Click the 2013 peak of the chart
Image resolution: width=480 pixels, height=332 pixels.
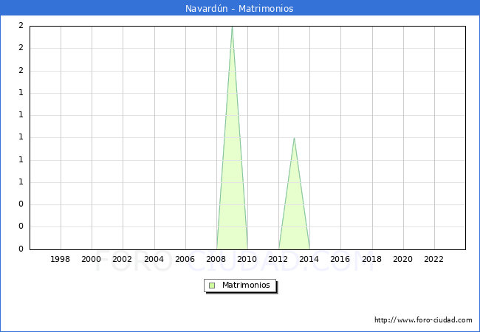pyautogui.click(x=294, y=138)
